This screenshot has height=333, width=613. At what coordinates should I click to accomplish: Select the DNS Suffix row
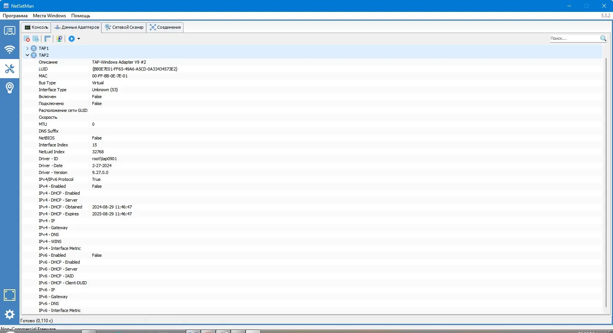(312, 131)
